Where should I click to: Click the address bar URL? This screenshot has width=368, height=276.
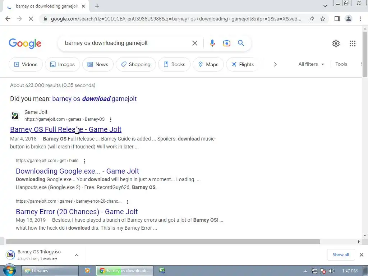click(x=176, y=19)
